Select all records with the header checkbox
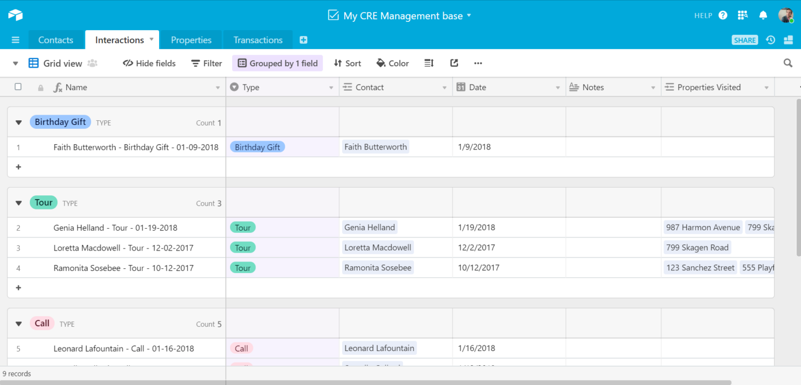The height and width of the screenshot is (385, 801). click(18, 87)
